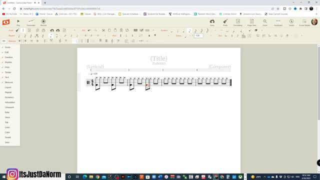Toggle the palette list hamburger button
The width and height of the screenshot is (320, 180).
pyautogui.click(x=3, y=41)
